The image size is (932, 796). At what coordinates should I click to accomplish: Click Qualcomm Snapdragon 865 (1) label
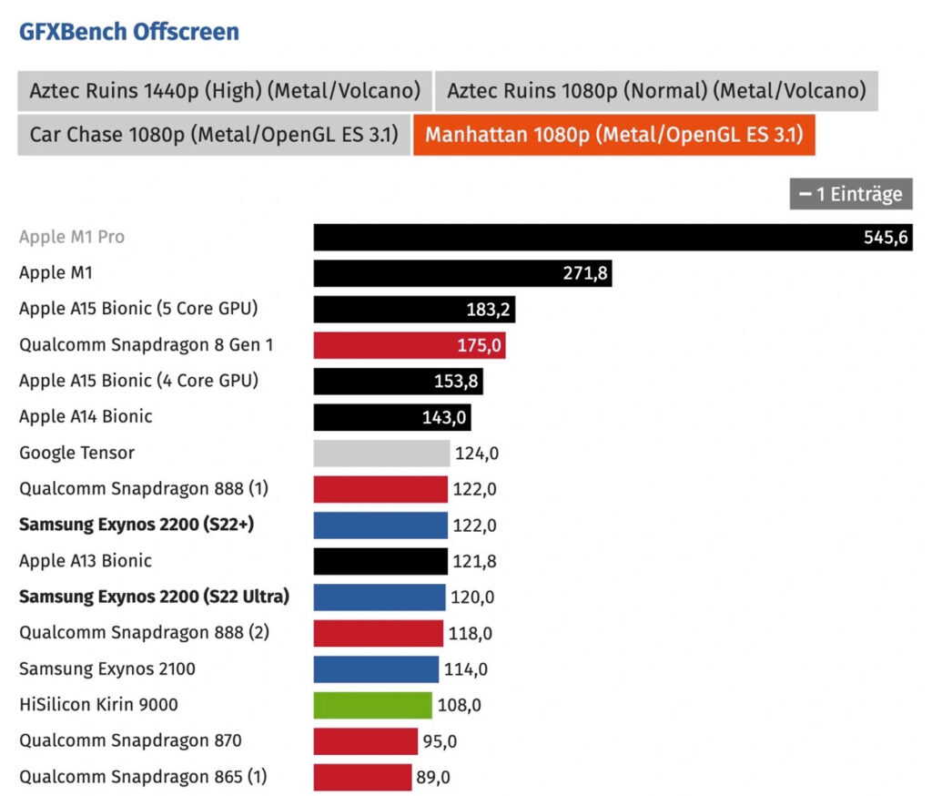point(143,777)
